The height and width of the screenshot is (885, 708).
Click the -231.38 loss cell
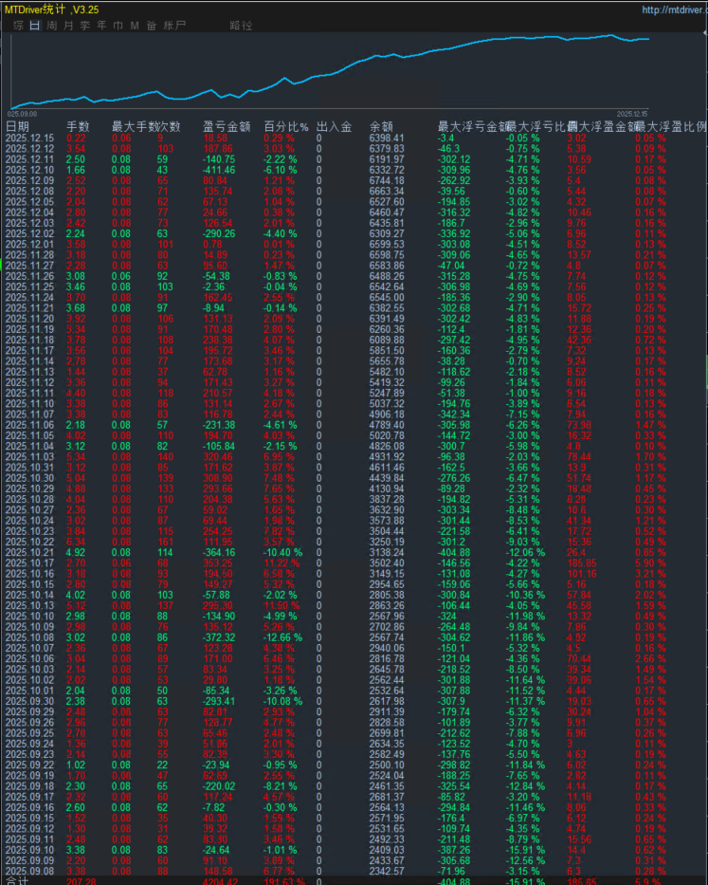219,425
